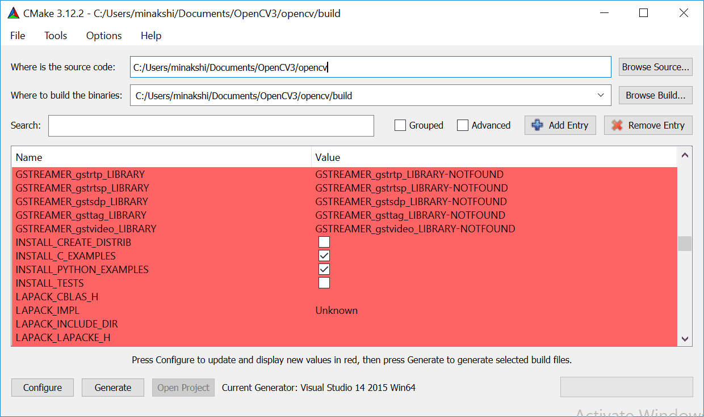Click value GSTREAMER_gstvideo_LIBRARY-NOTFOUND
The width and height of the screenshot is (704, 417).
pyautogui.click(x=416, y=228)
